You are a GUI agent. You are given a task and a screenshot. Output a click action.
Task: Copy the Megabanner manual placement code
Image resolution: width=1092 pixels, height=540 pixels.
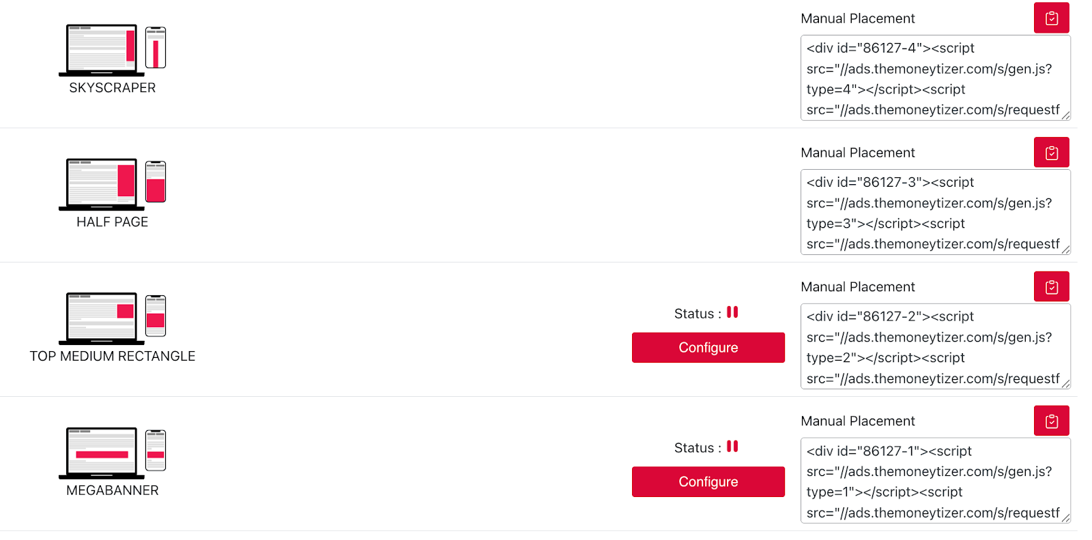pyautogui.click(x=1051, y=421)
